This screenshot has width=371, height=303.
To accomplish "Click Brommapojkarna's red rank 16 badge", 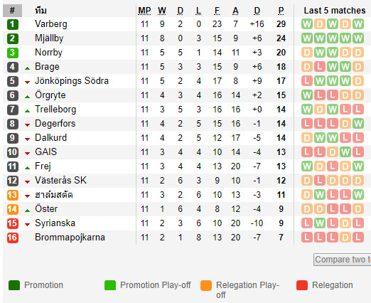I will 13,238.
